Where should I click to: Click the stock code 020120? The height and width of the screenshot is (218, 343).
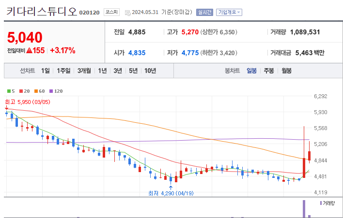coord(89,13)
